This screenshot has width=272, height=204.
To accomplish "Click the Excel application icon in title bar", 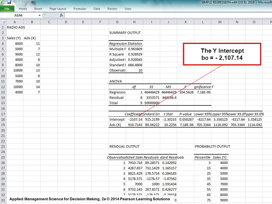I will pos(2,2).
